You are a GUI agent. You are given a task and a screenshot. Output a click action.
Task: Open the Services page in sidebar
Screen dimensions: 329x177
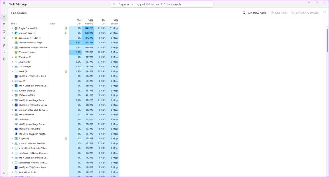[x=4, y=59]
